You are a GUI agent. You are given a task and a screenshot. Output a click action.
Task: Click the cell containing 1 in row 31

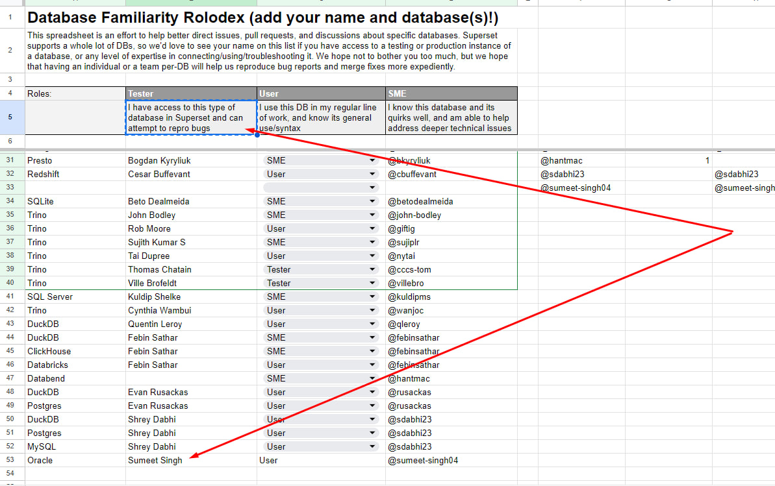(668, 160)
